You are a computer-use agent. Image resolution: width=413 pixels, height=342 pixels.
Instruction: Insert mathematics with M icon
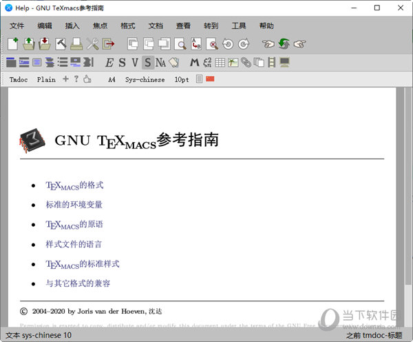click(x=194, y=63)
